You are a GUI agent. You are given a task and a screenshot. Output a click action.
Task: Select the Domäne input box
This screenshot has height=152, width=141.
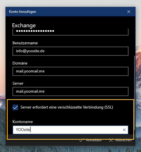(x=70, y=71)
